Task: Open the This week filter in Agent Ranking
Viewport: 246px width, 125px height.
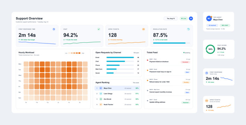Action: coord(136,83)
